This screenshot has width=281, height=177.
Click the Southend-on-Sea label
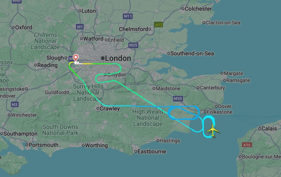pyautogui.click(x=192, y=53)
